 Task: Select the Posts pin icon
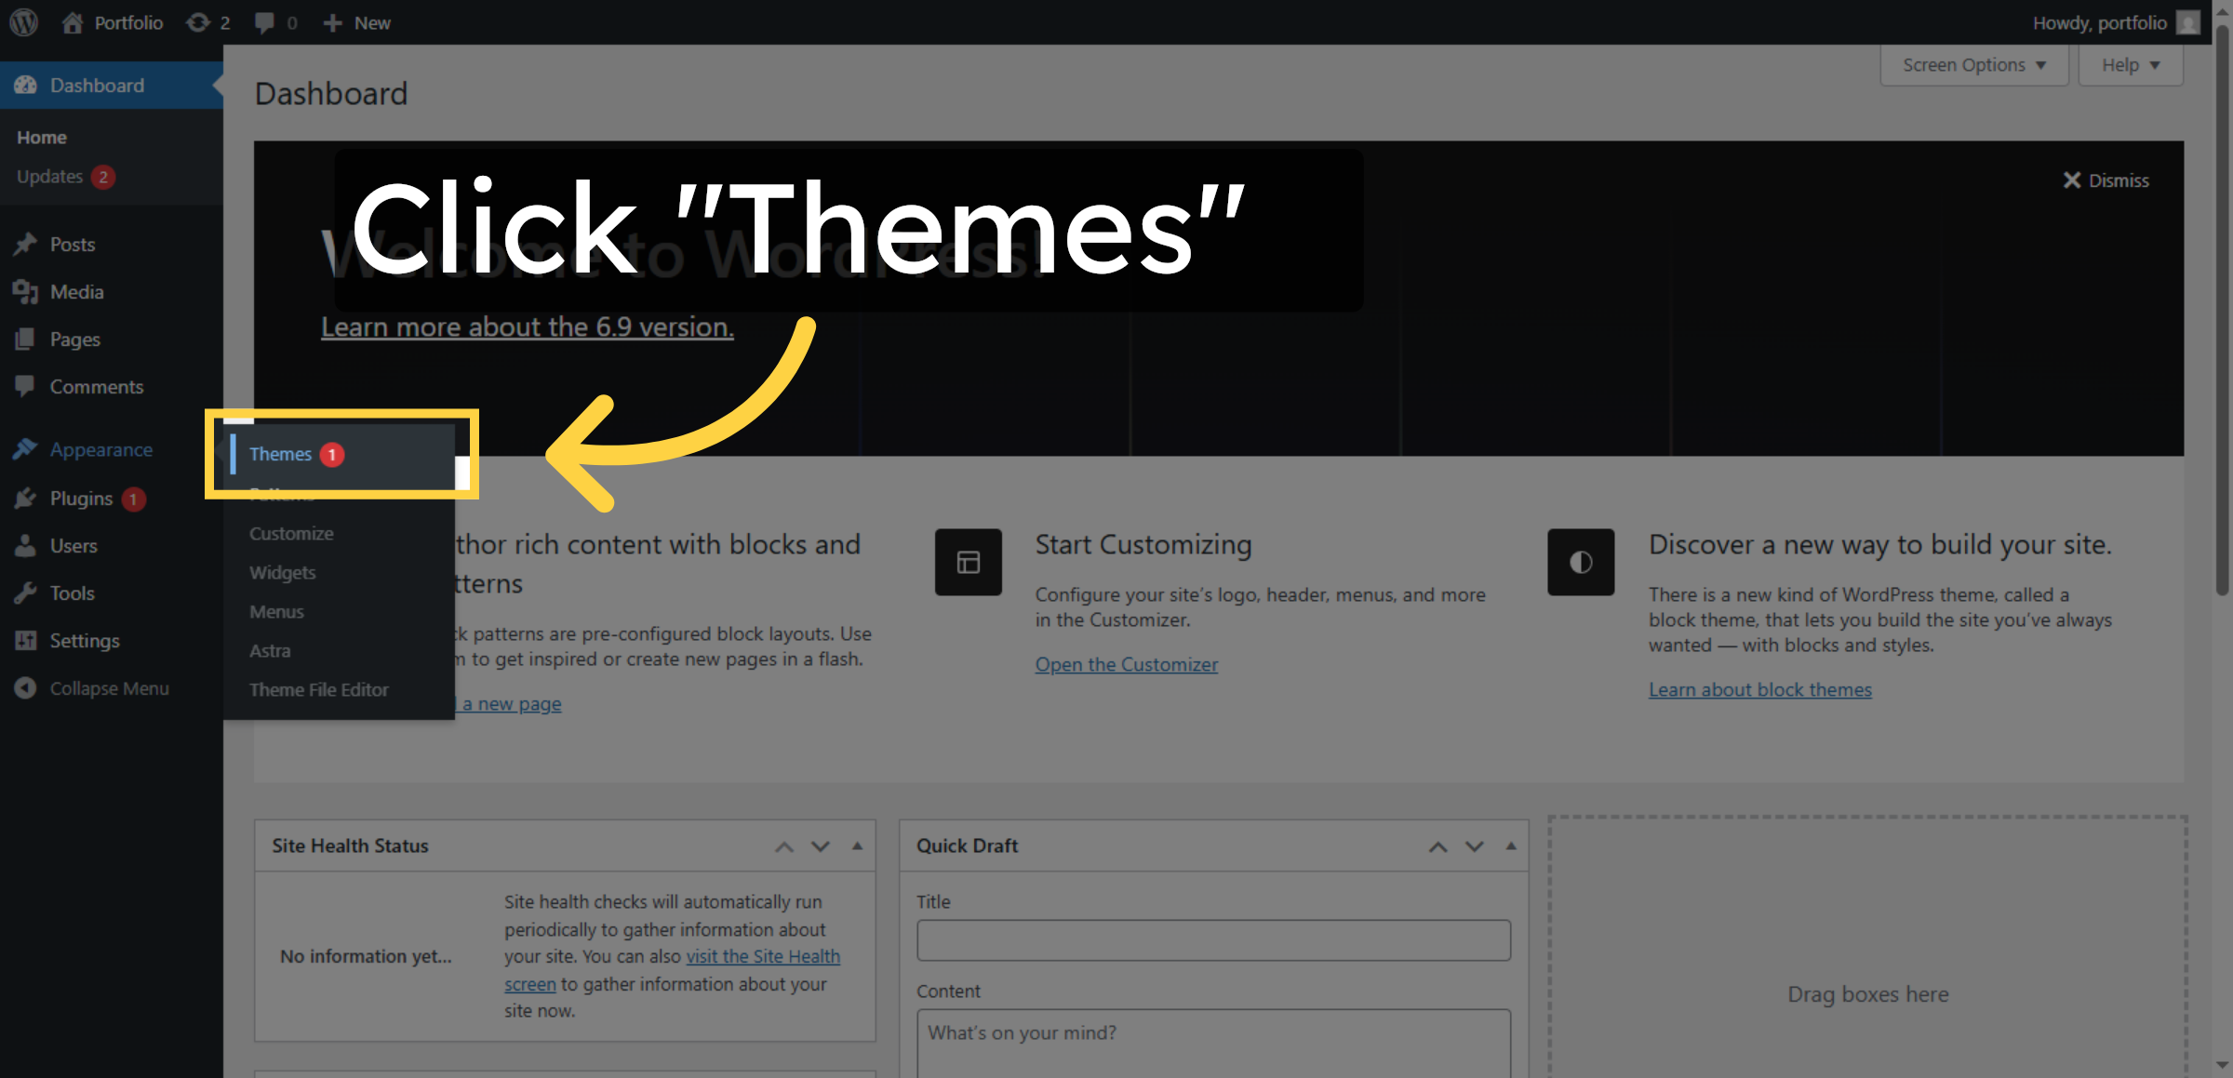coord(26,244)
